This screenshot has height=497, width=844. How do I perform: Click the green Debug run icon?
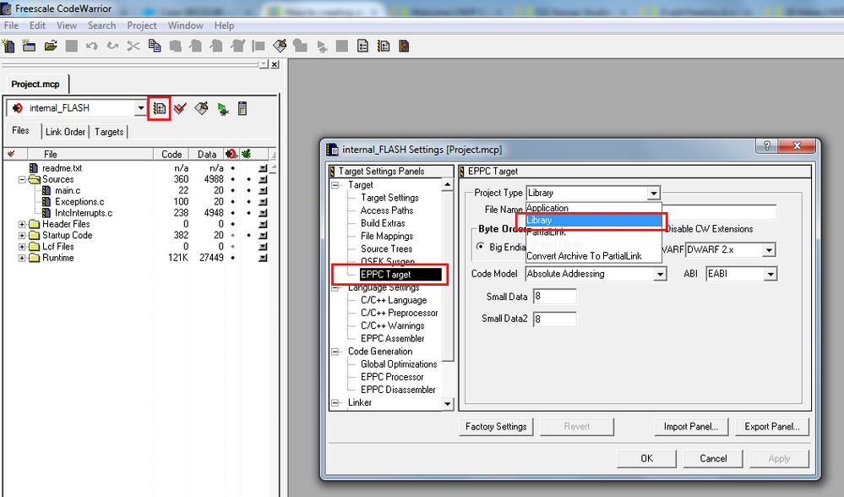(223, 109)
